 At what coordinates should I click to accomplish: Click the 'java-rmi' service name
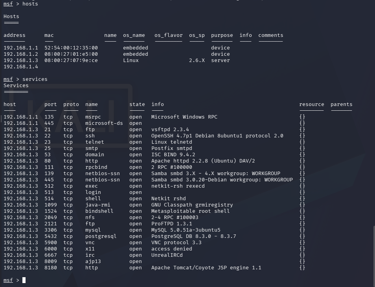(98, 205)
